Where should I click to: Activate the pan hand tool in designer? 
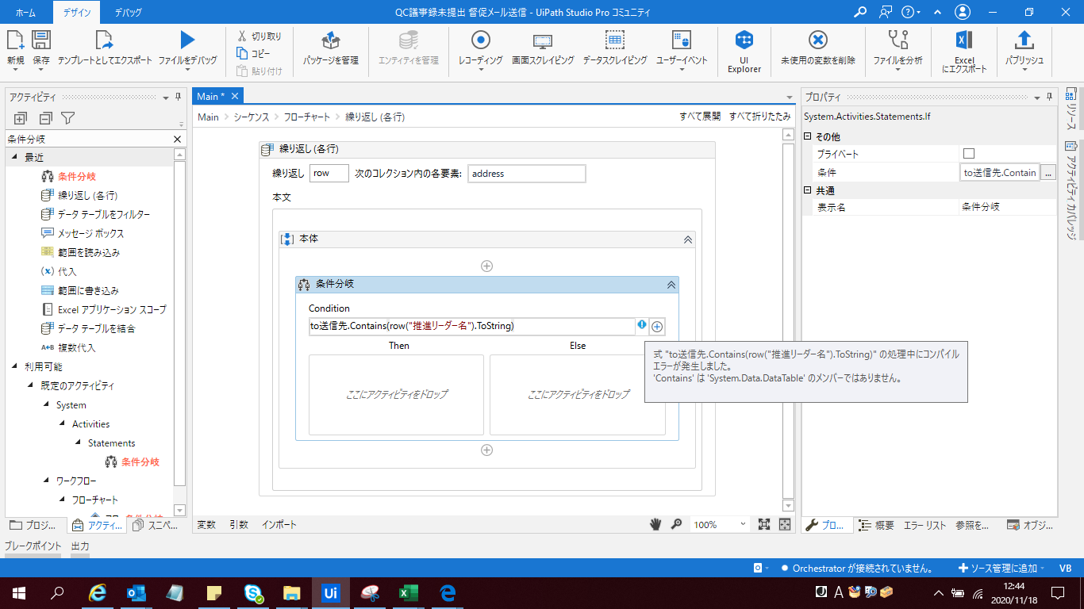pyautogui.click(x=656, y=524)
